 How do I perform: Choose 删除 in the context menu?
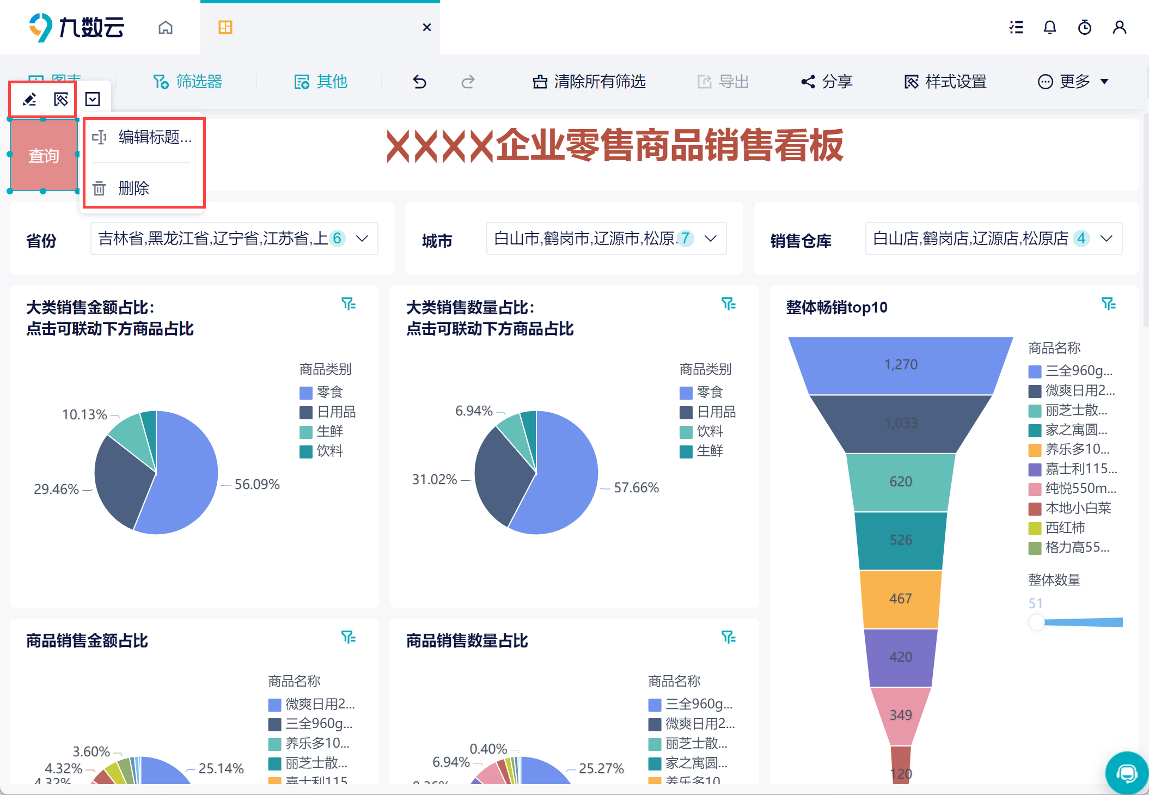click(x=133, y=188)
